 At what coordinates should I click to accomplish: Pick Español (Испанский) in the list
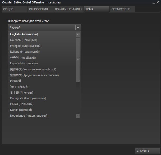coord(42,63)
